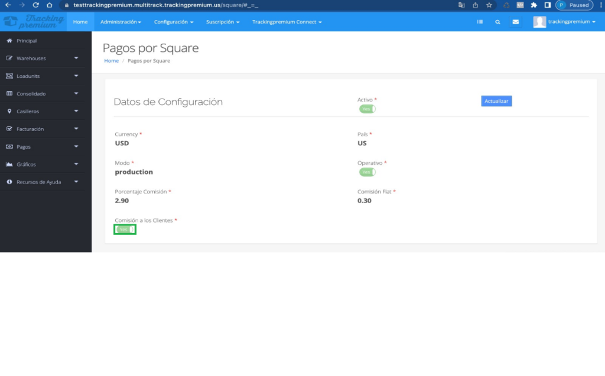Image resolution: width=605 pixels, height=376 pixels.
Task: Click the padlock site info icon
Action: (x=66, y=5)
